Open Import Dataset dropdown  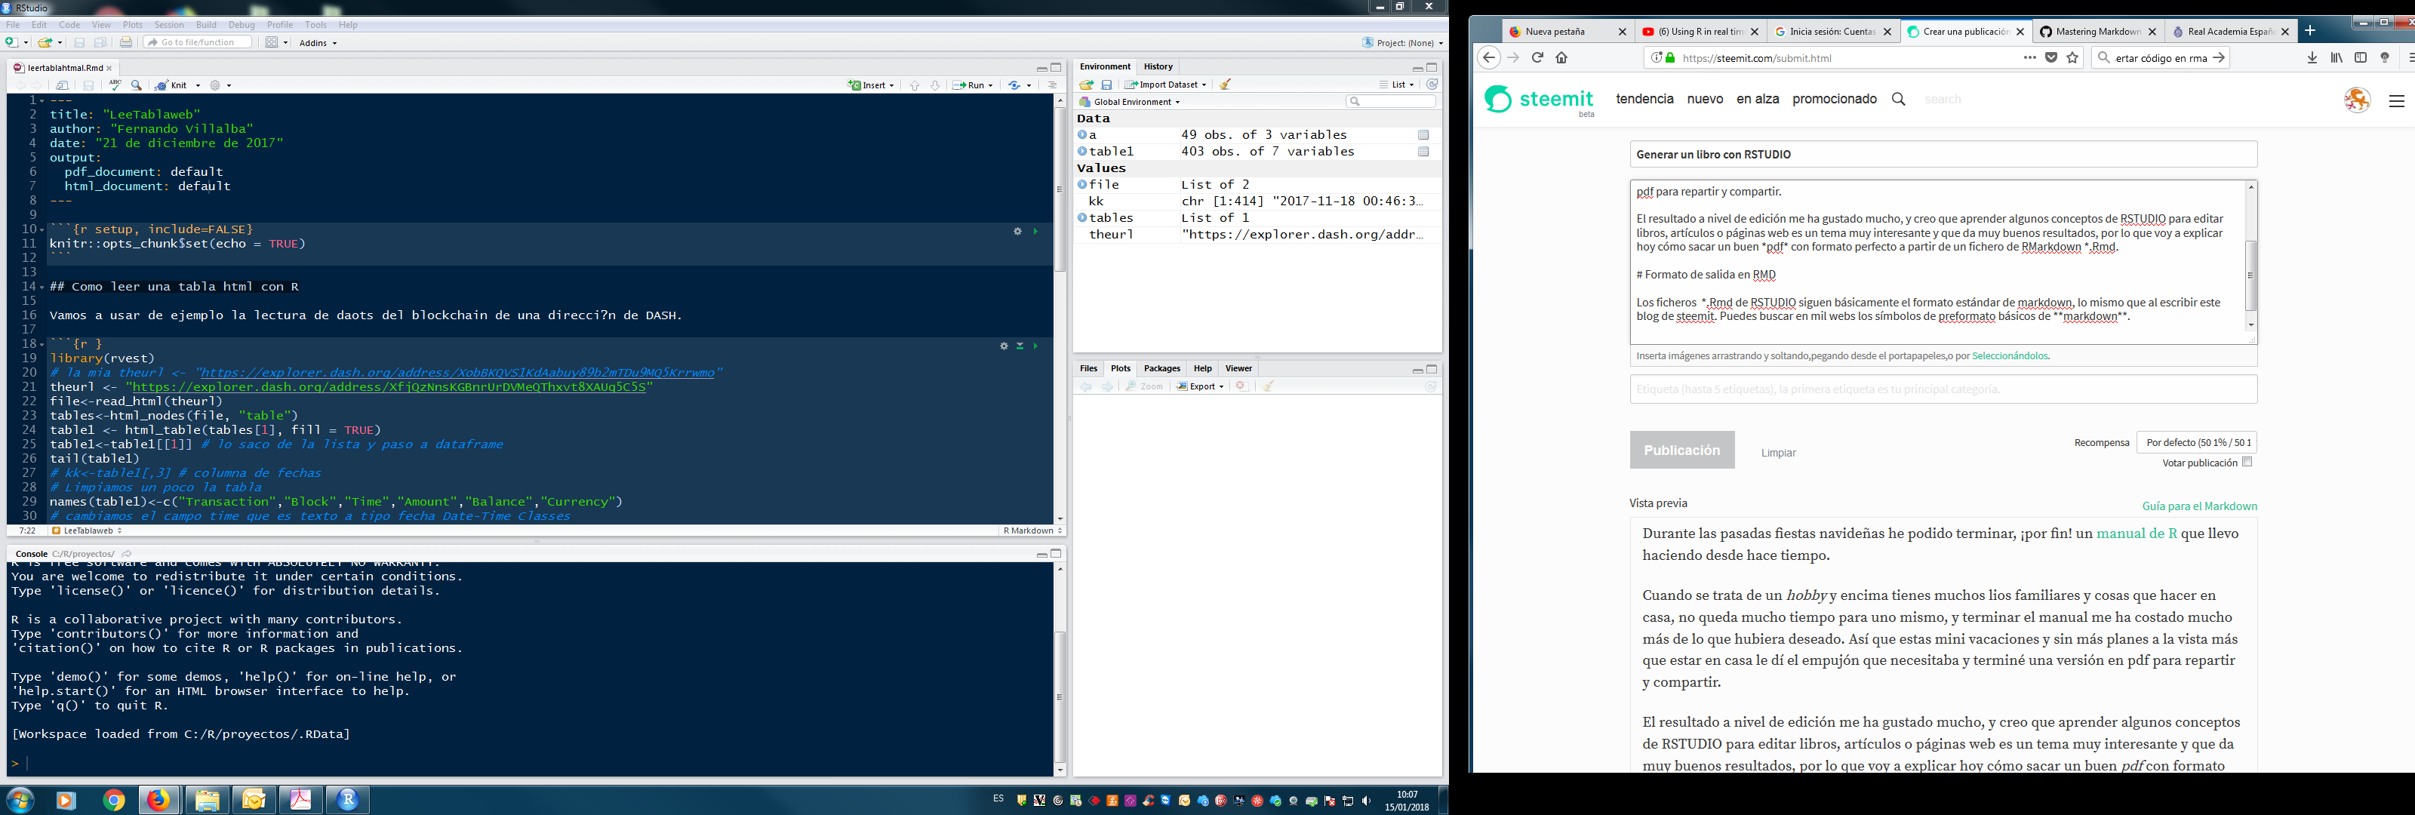pyautogui.click(x=1165, y=85)
